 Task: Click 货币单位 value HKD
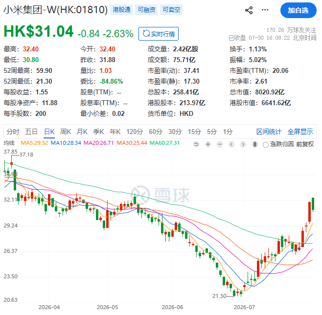click(186, 113)
